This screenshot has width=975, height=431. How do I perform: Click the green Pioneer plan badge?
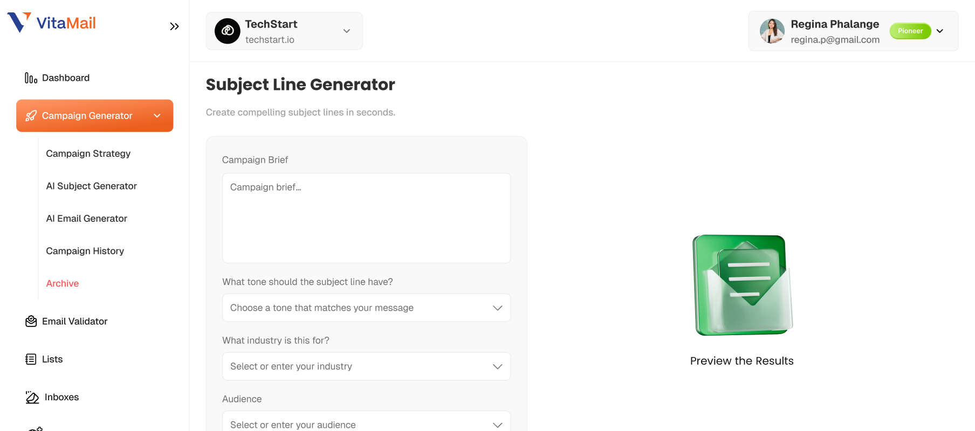coord(910,31)
